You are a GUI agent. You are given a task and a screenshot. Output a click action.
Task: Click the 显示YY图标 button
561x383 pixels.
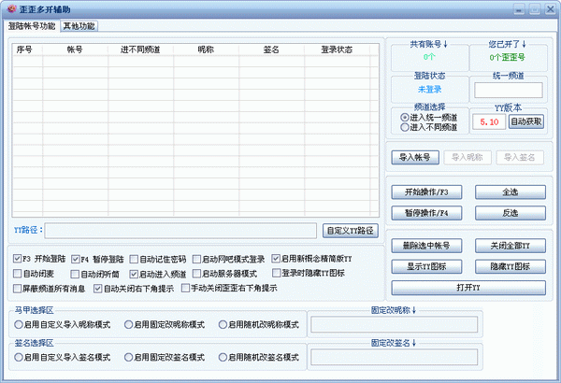click(426, 266)
